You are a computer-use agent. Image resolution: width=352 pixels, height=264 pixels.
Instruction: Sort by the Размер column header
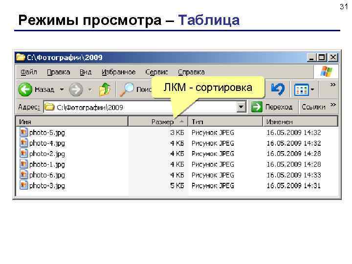[158, 122]
